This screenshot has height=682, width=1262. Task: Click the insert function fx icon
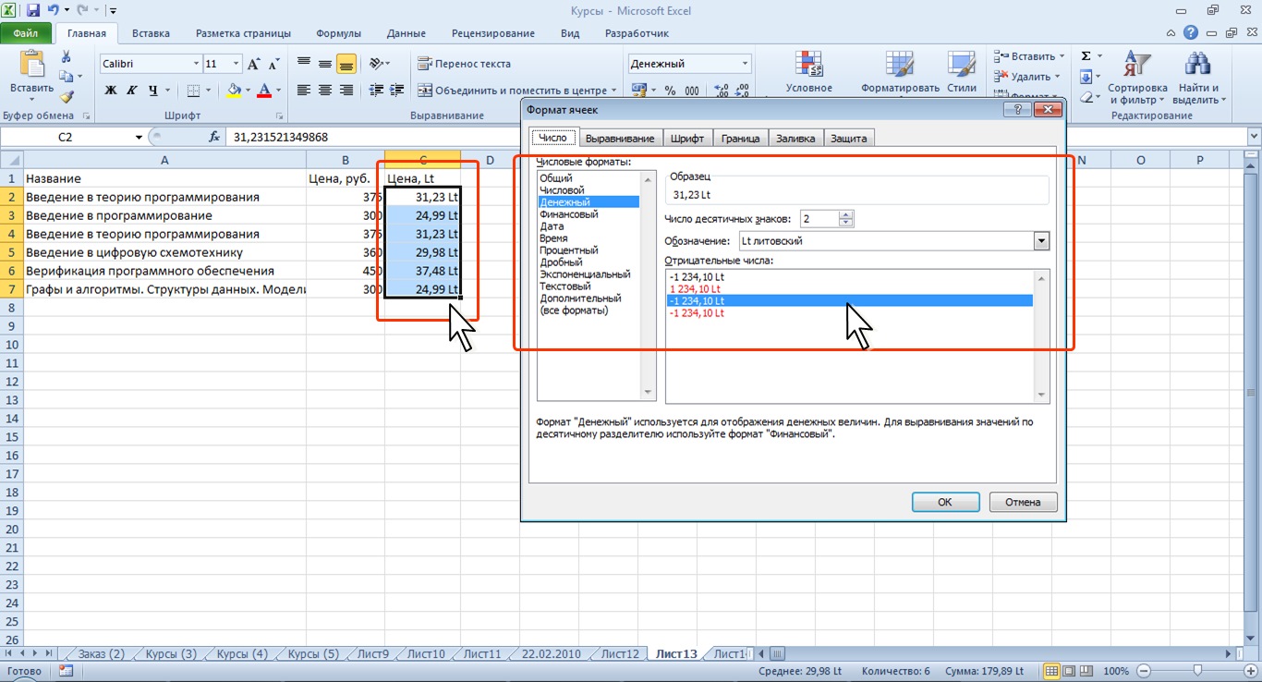point(214,137)
